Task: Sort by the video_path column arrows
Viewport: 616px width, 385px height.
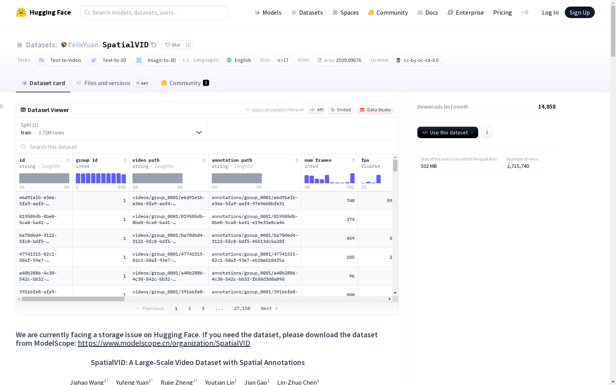Action: [204, 160]
